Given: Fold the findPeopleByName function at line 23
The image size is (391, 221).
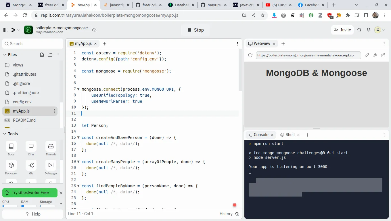Looking at the screenshot, I should click(x=78, y=186).
